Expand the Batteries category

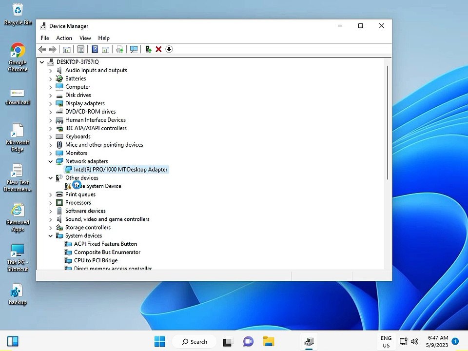coord(50,79)
